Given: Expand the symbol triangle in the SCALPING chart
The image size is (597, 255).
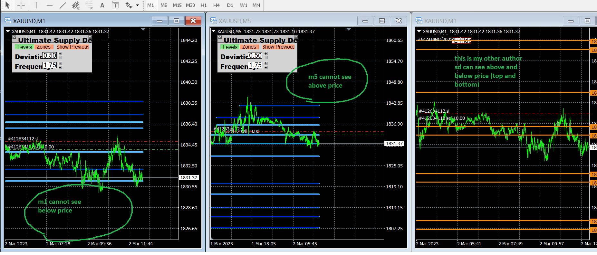Looking at the screenshot, I should [419, 31].
